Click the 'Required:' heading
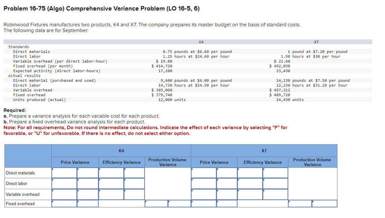 click(x=15, y=110)
